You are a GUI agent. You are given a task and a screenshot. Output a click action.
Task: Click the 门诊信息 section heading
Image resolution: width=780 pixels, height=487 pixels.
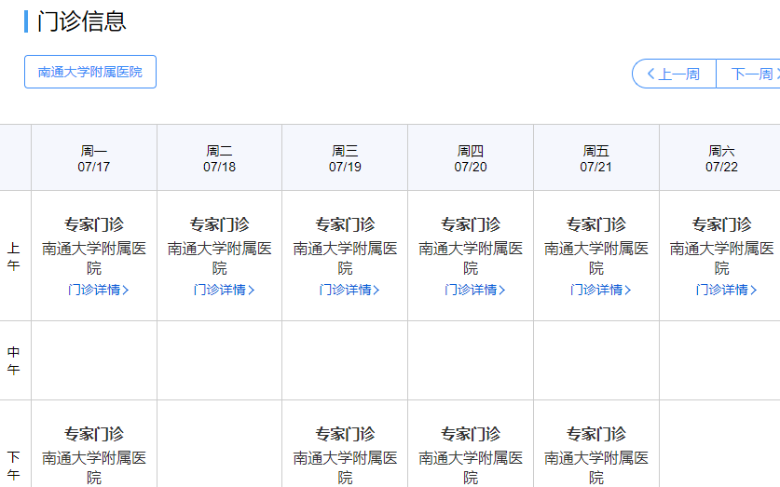pos(82,21)
